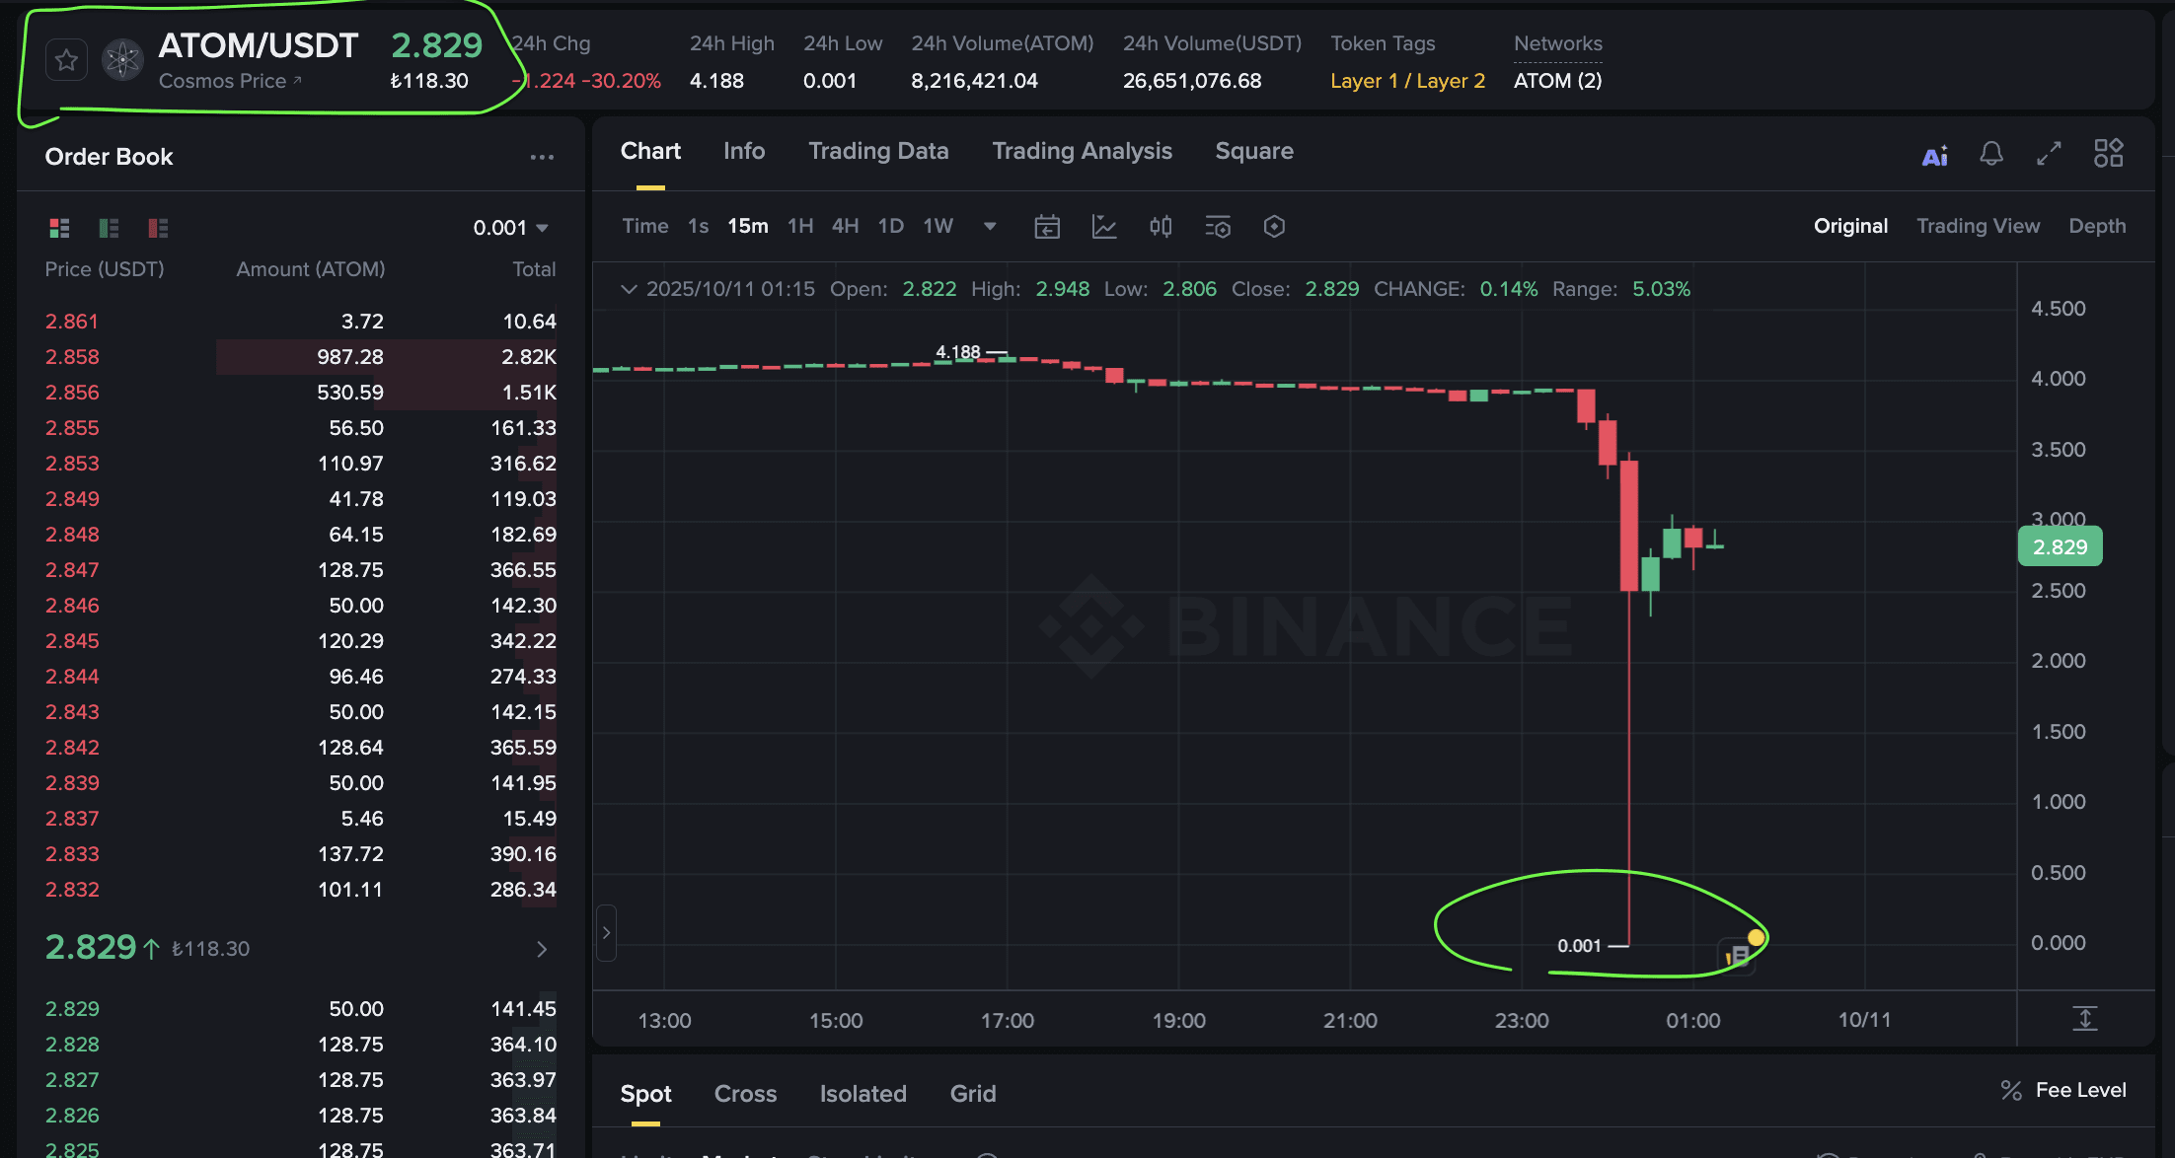Select the Cross margin tab
Image resolution: width=2175 pixels, height=1158 pixels.
745,1094
